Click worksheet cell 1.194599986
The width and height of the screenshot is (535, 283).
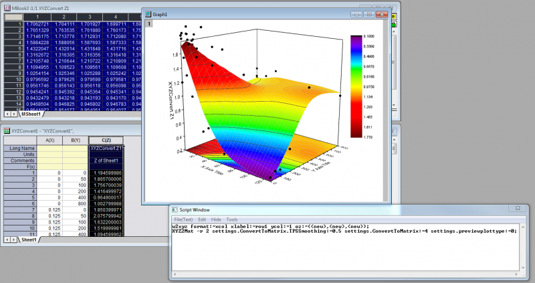(106, 173)
